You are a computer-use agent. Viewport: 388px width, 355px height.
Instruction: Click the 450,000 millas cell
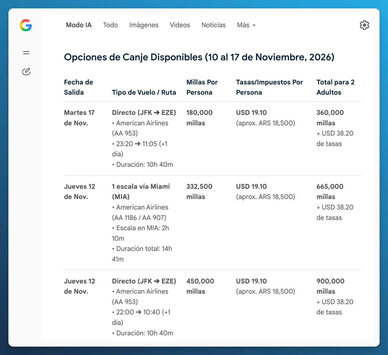200,286
